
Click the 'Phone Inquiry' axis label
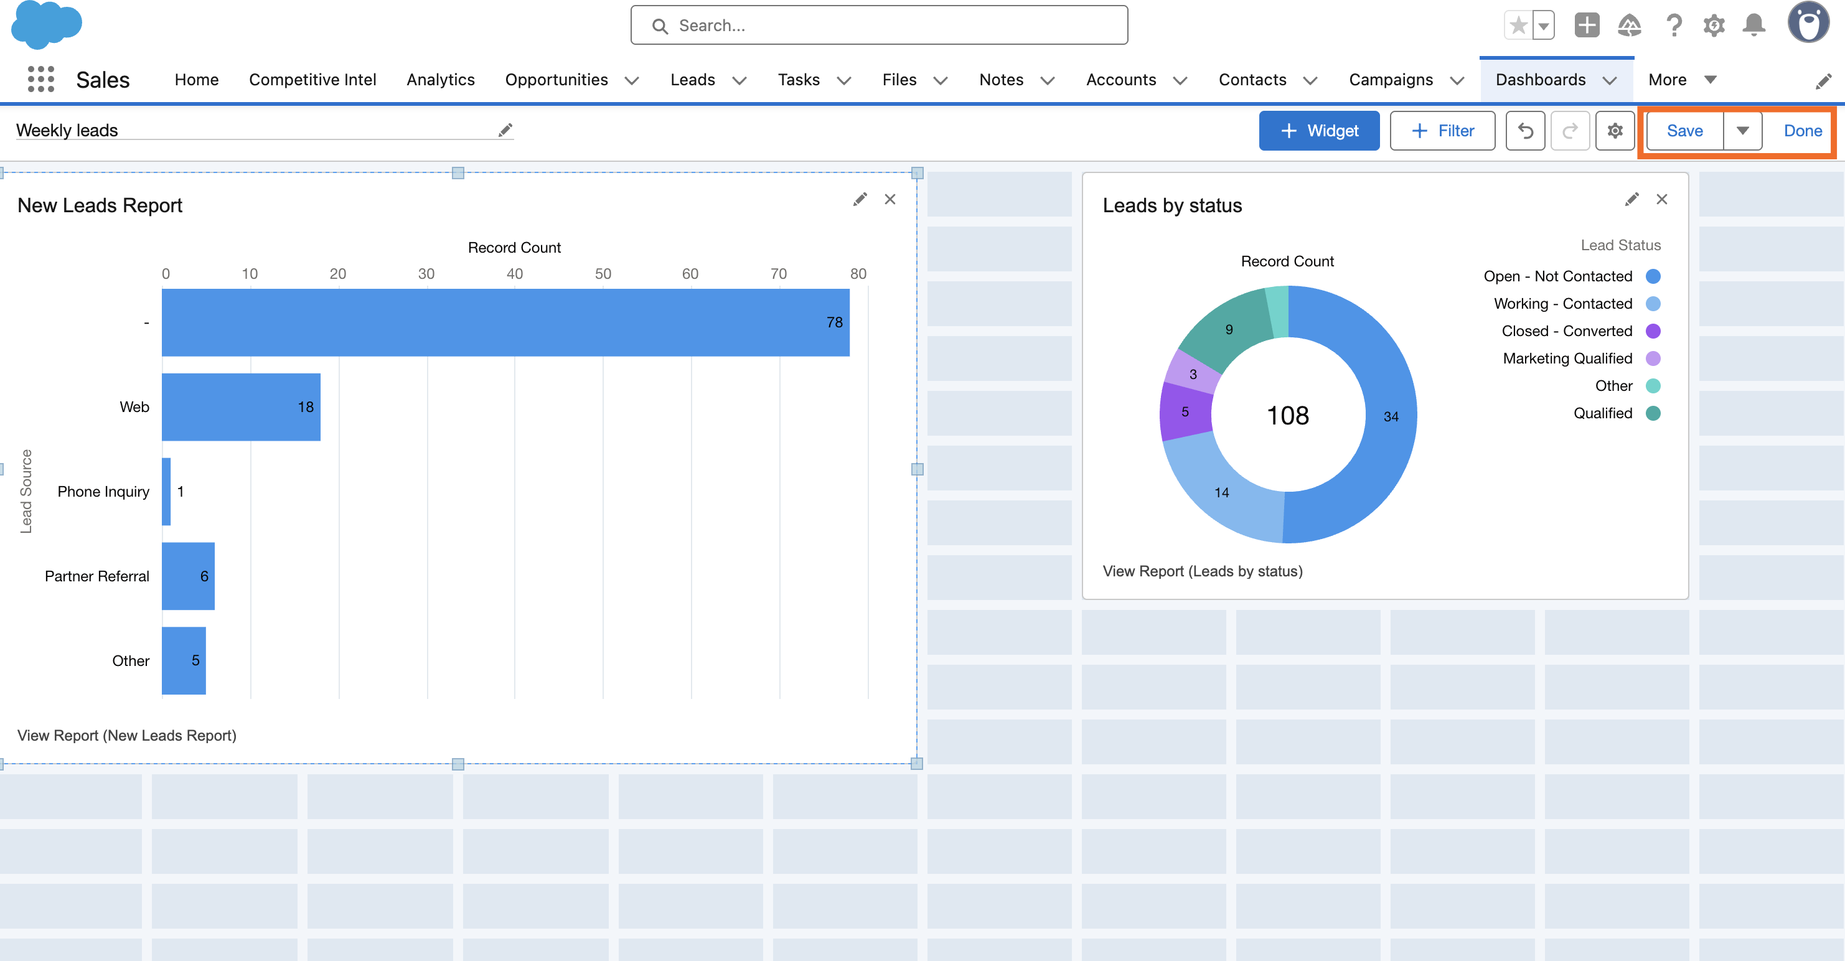point(103,491)
